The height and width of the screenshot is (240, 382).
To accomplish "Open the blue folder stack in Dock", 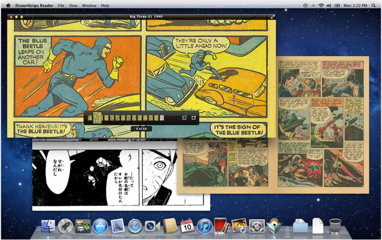I will pyautogui.click(x=301, y=226).
